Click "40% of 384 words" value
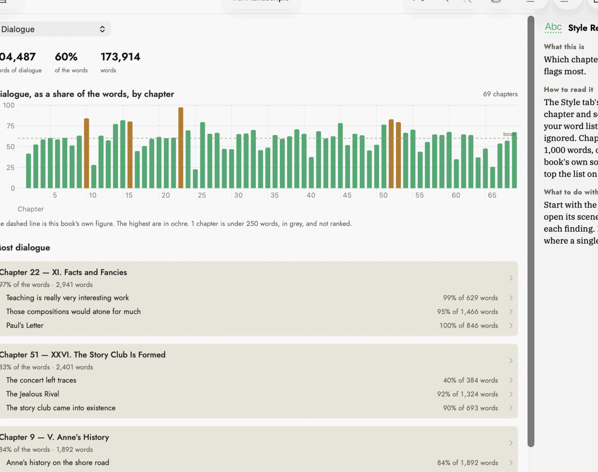Viewport: 598px width, 472px height. coord(470,380)
